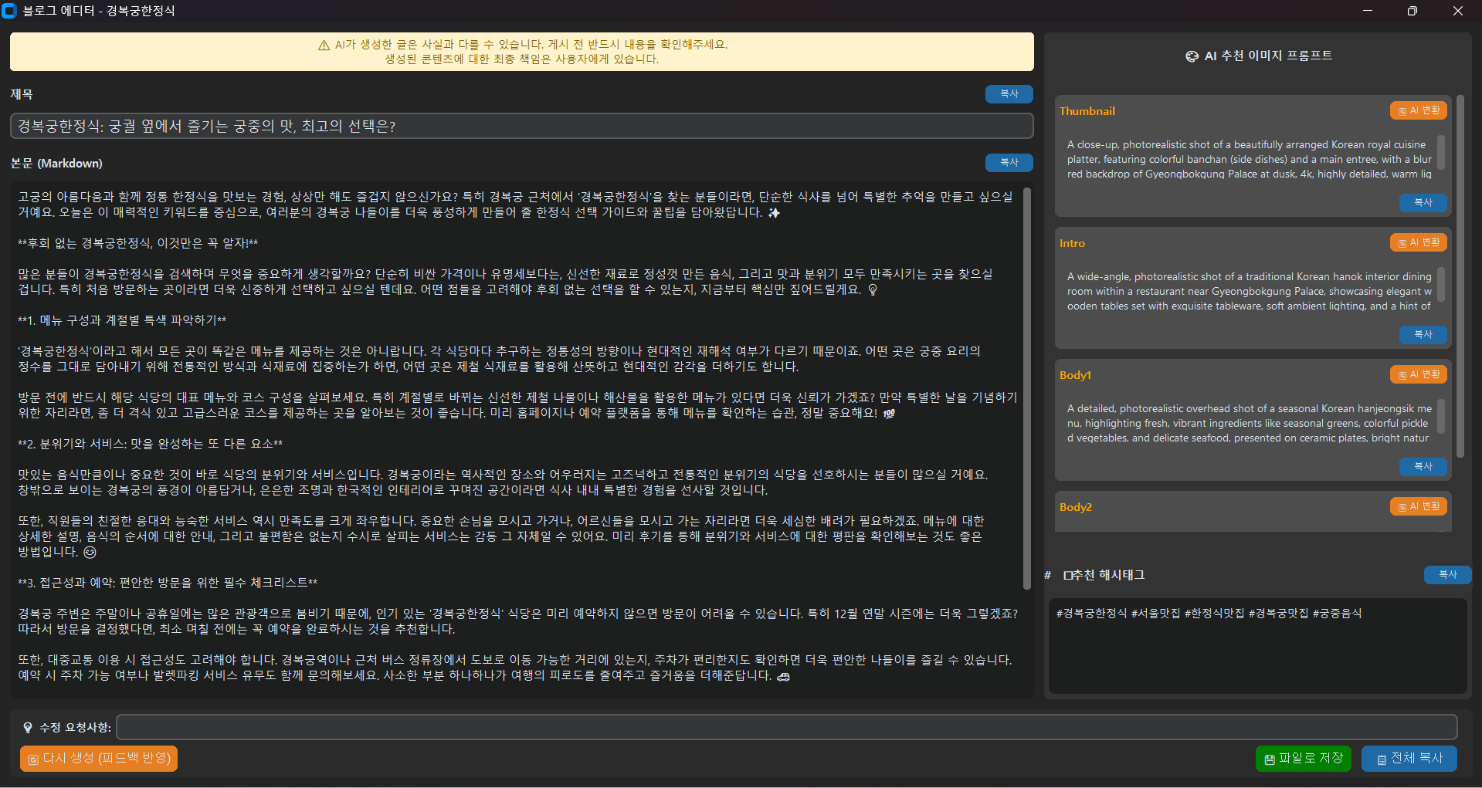The height and width of the screenshot is (788, 1482).
Task: Copy the recommended hashtags
Action: [x=1446, y=575]
